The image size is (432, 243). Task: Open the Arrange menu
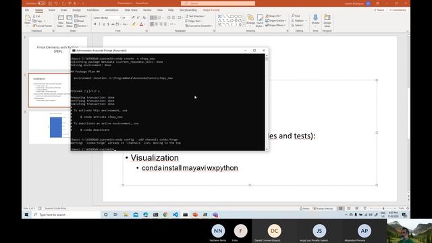(250, 21)
